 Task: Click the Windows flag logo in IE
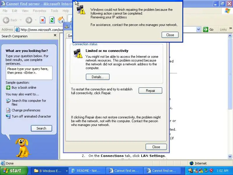click(x=227, y=11)
